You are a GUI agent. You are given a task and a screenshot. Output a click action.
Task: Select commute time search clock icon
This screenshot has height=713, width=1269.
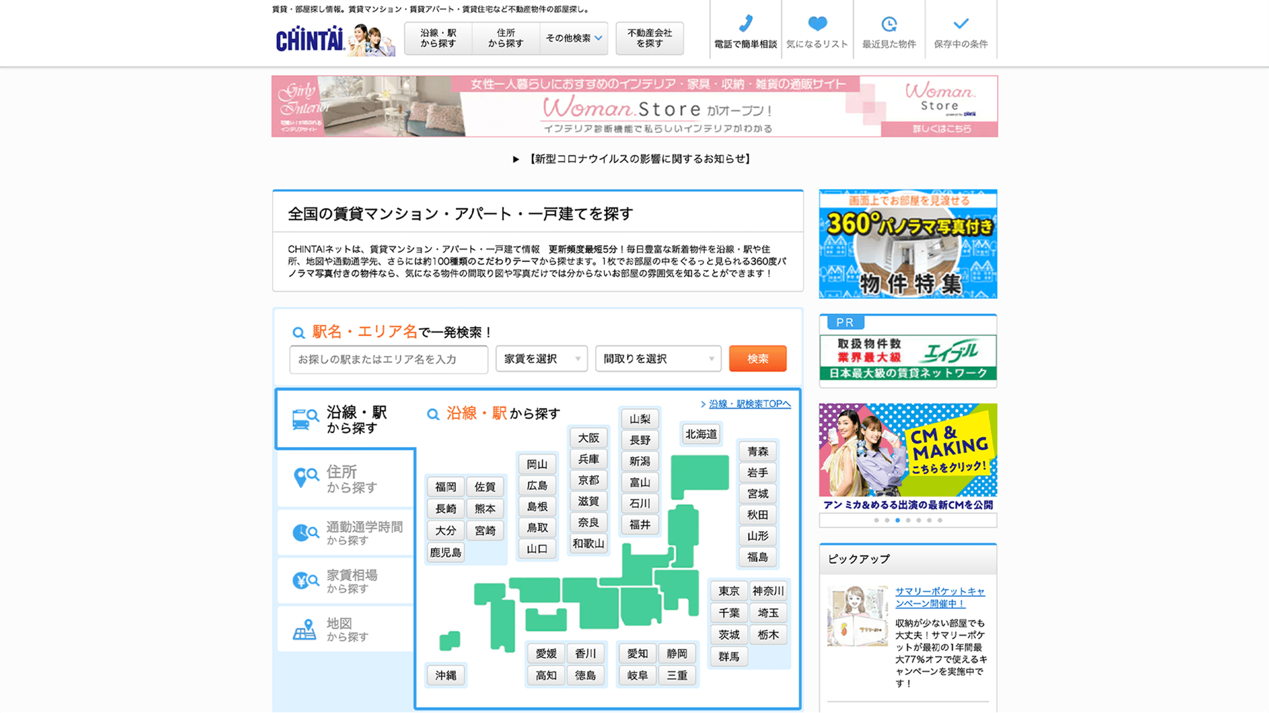[306, 533]
